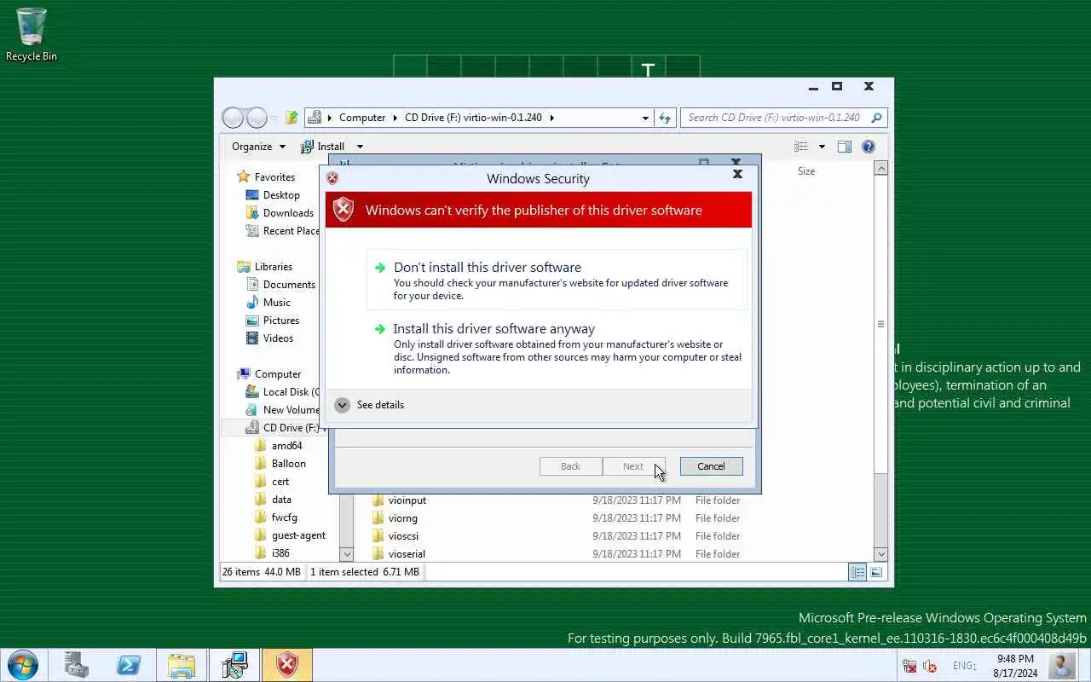
Task: Open more view options dropdown
Action: [822, 147]
